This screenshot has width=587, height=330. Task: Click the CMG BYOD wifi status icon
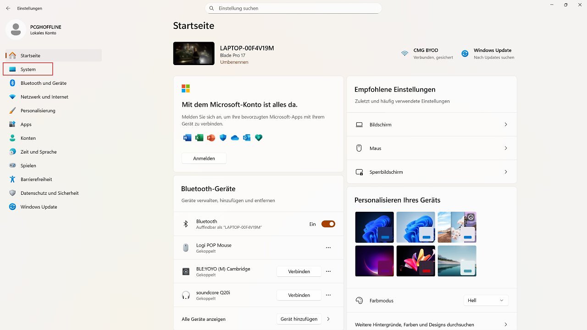[404, 54]
